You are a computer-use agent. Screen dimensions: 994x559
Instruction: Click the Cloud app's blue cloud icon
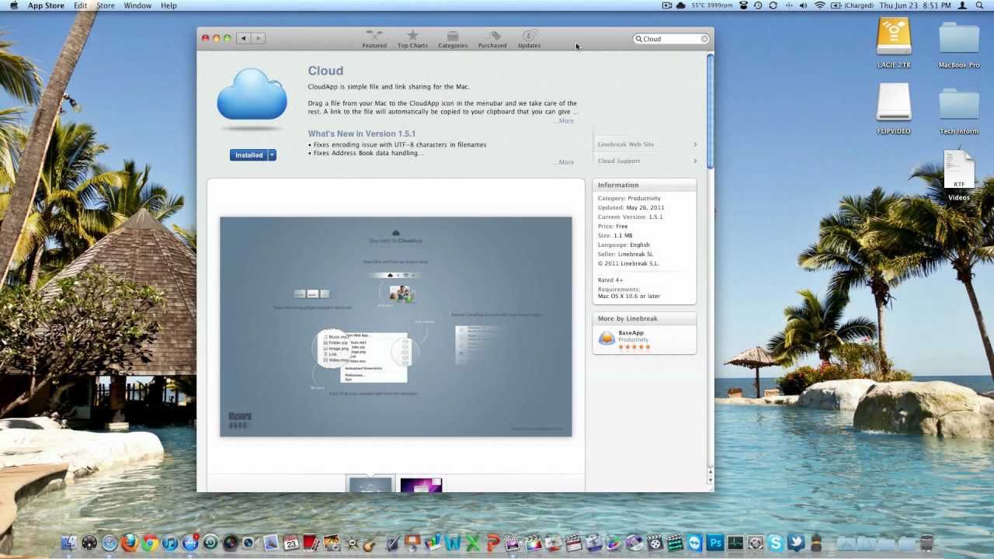click(x=252, y=95)
